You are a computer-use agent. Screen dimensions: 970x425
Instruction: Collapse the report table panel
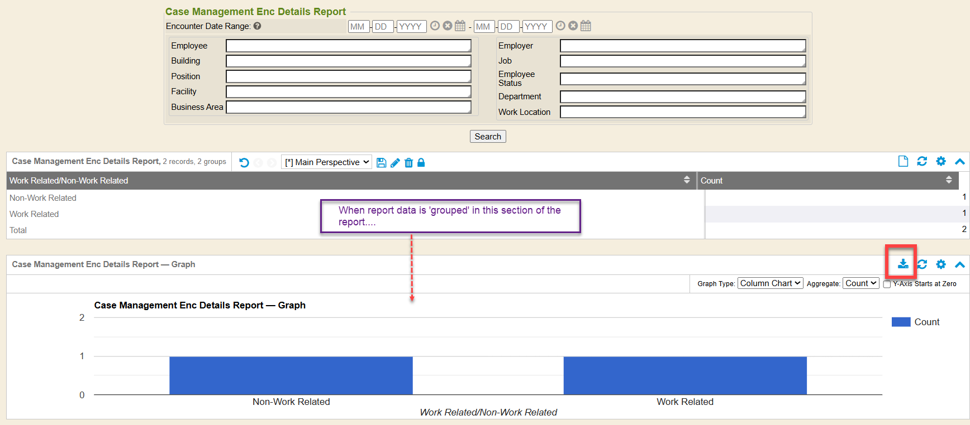pyautogui.click(x=960, y=162)
